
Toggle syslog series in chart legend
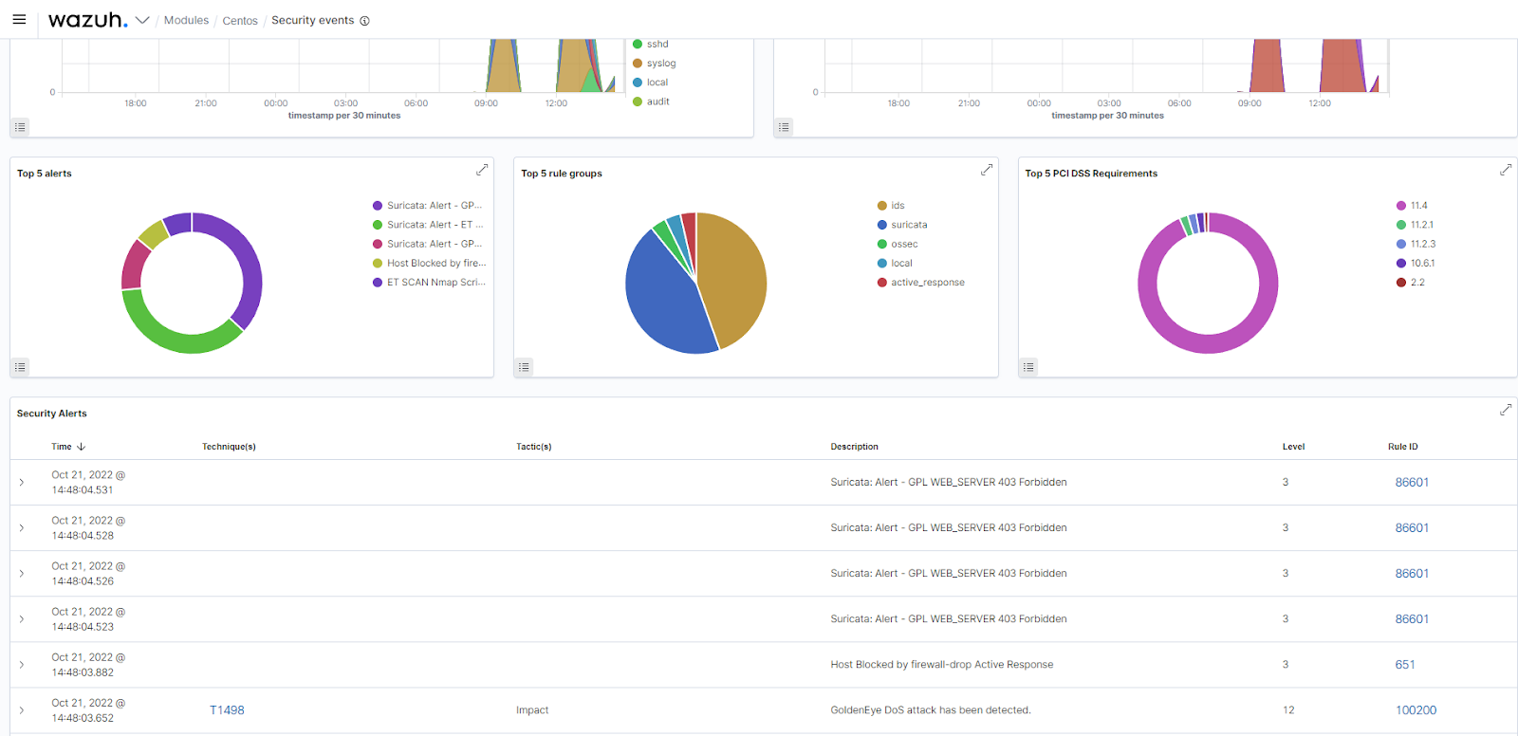[x=655, y=63]
